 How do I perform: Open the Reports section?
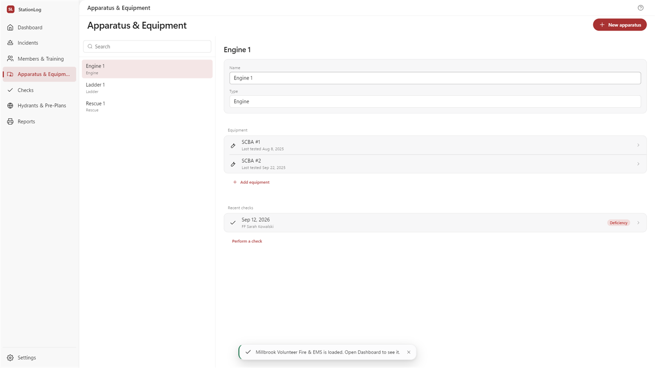(39, 122)
